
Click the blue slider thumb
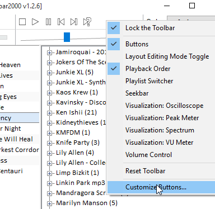(x=67, y=37)
